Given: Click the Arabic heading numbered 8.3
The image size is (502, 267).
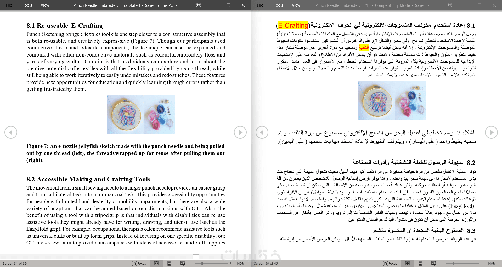Looking at the screenshot, I should pos(424,231).
